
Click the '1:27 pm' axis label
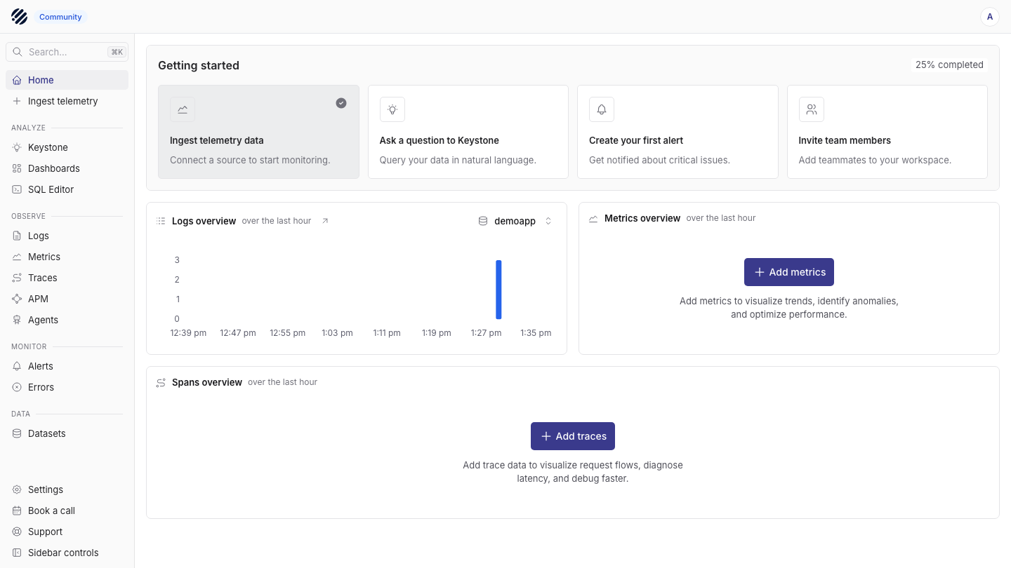[x=486, y=333]
